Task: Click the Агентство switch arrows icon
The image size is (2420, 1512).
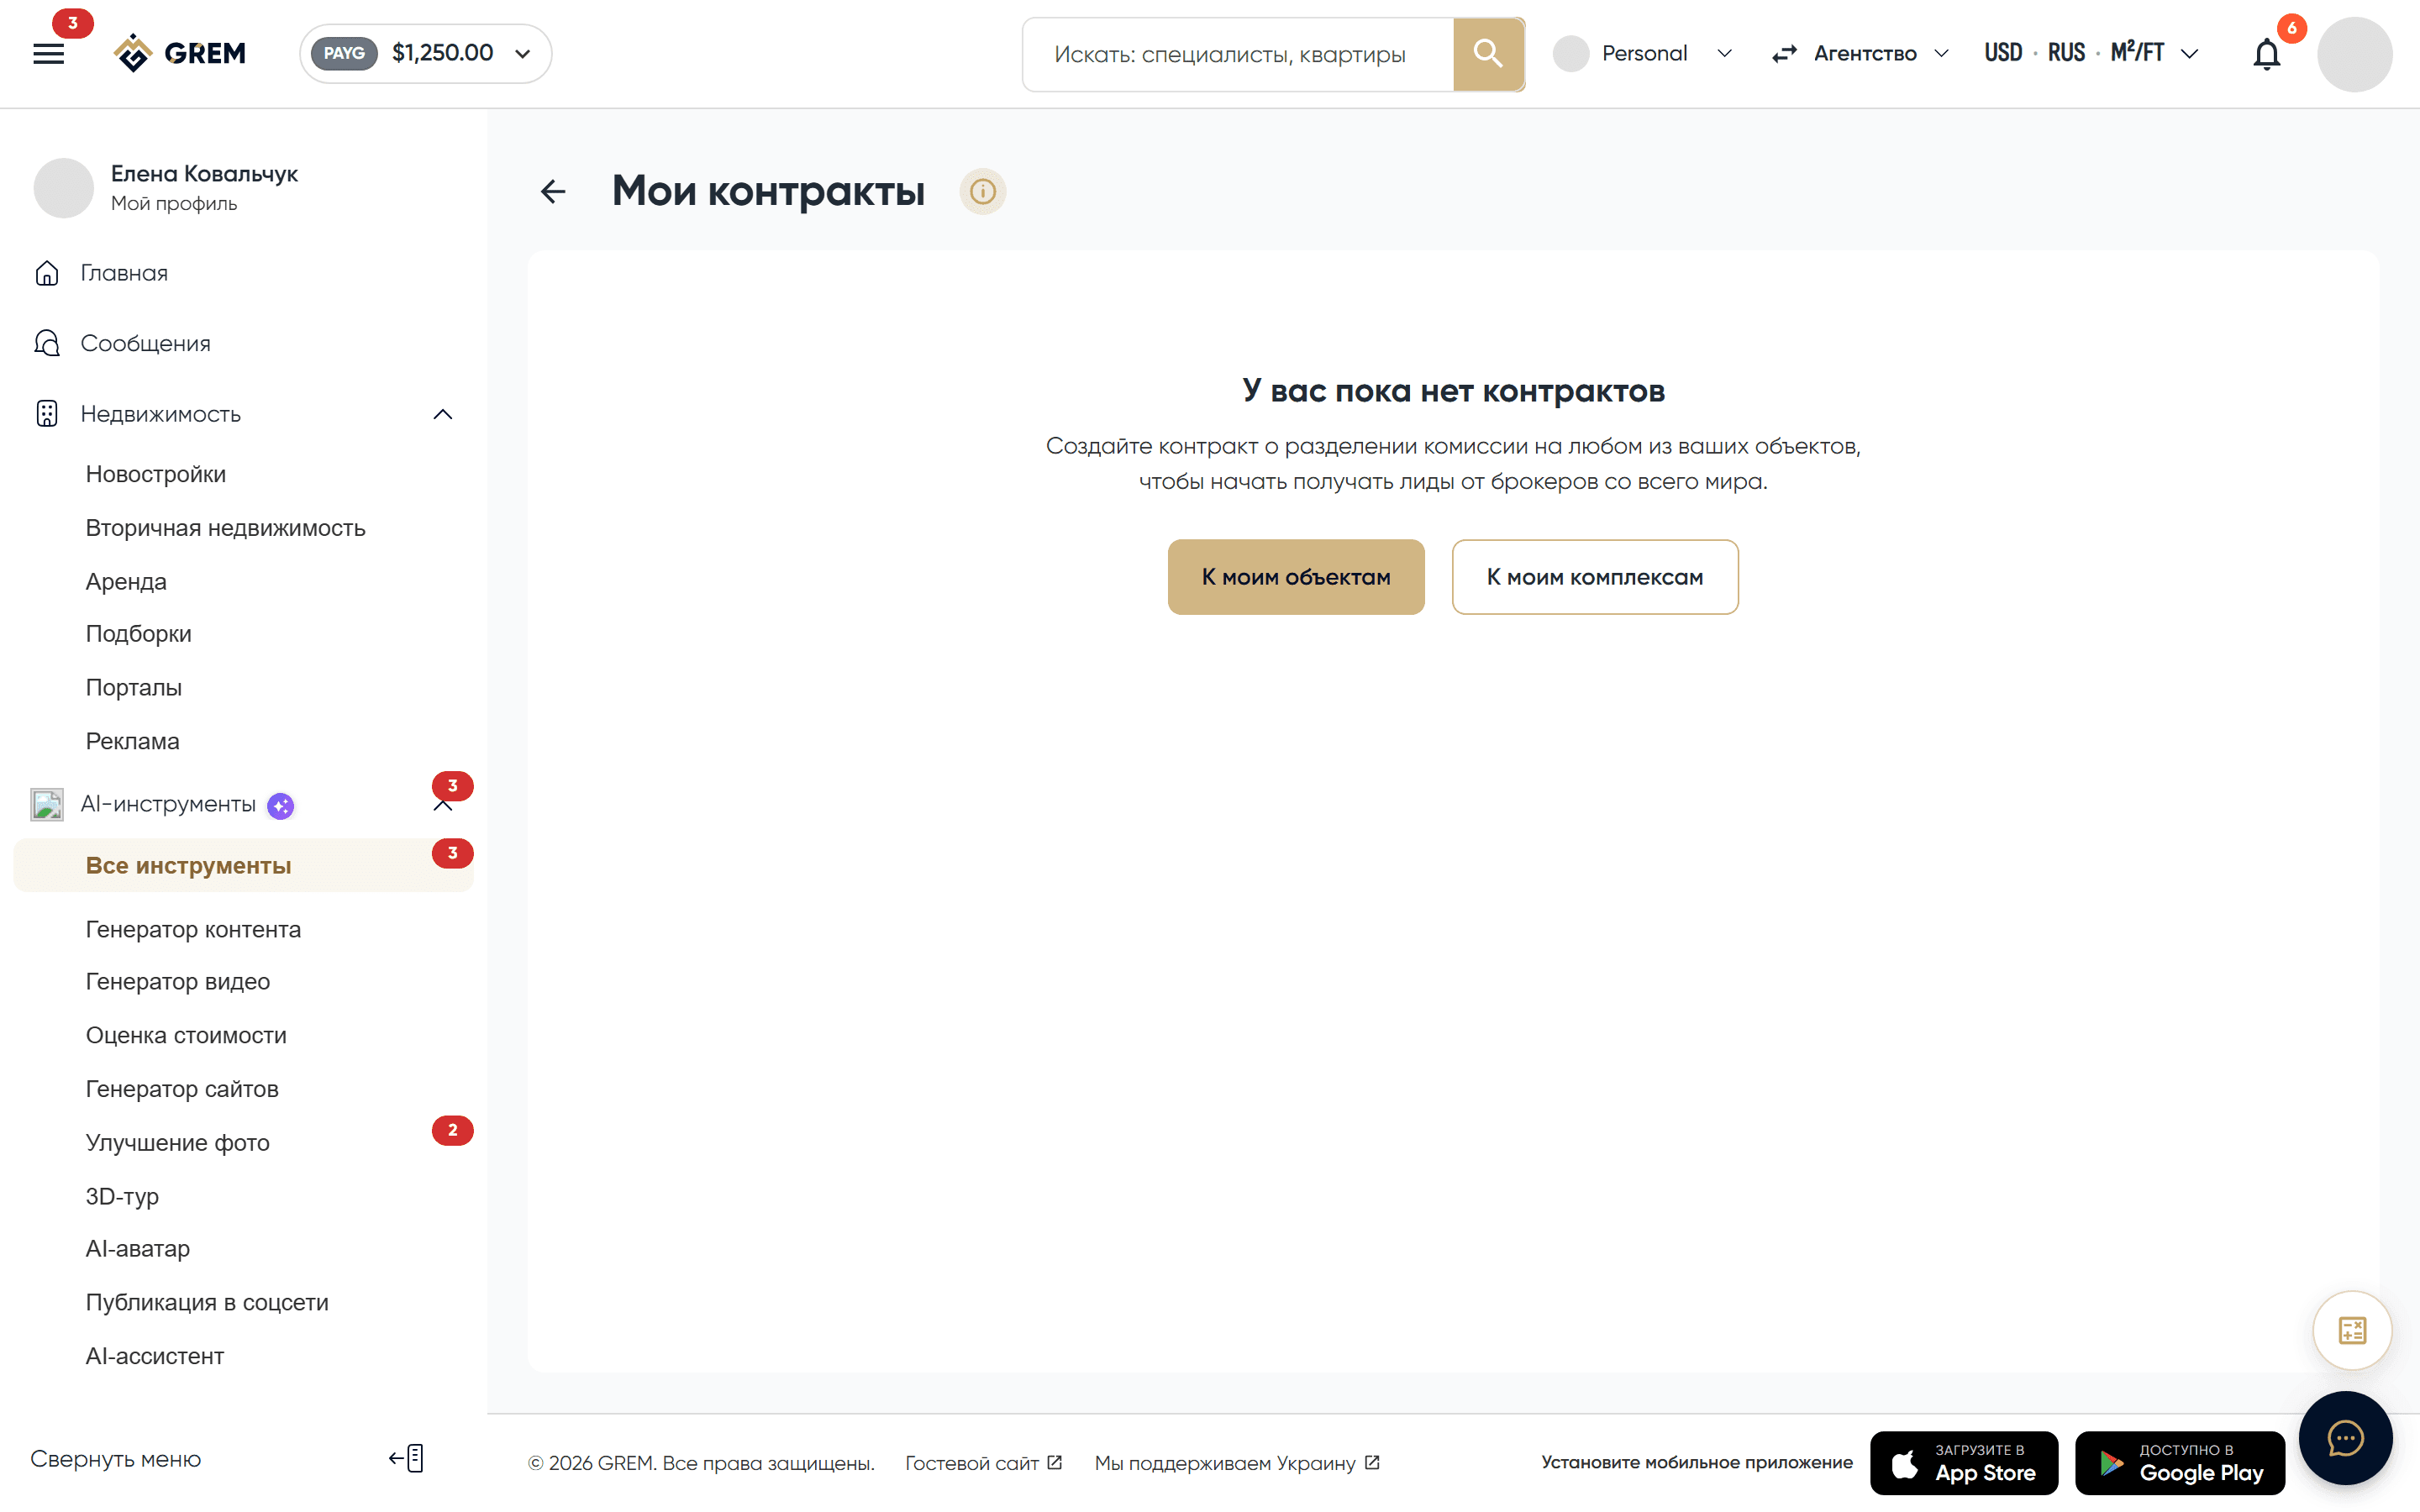Action: click(x=1785, y=54)
